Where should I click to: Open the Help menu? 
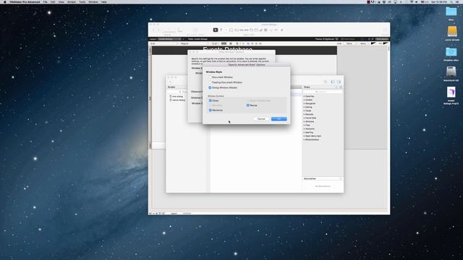click(104, 1)
